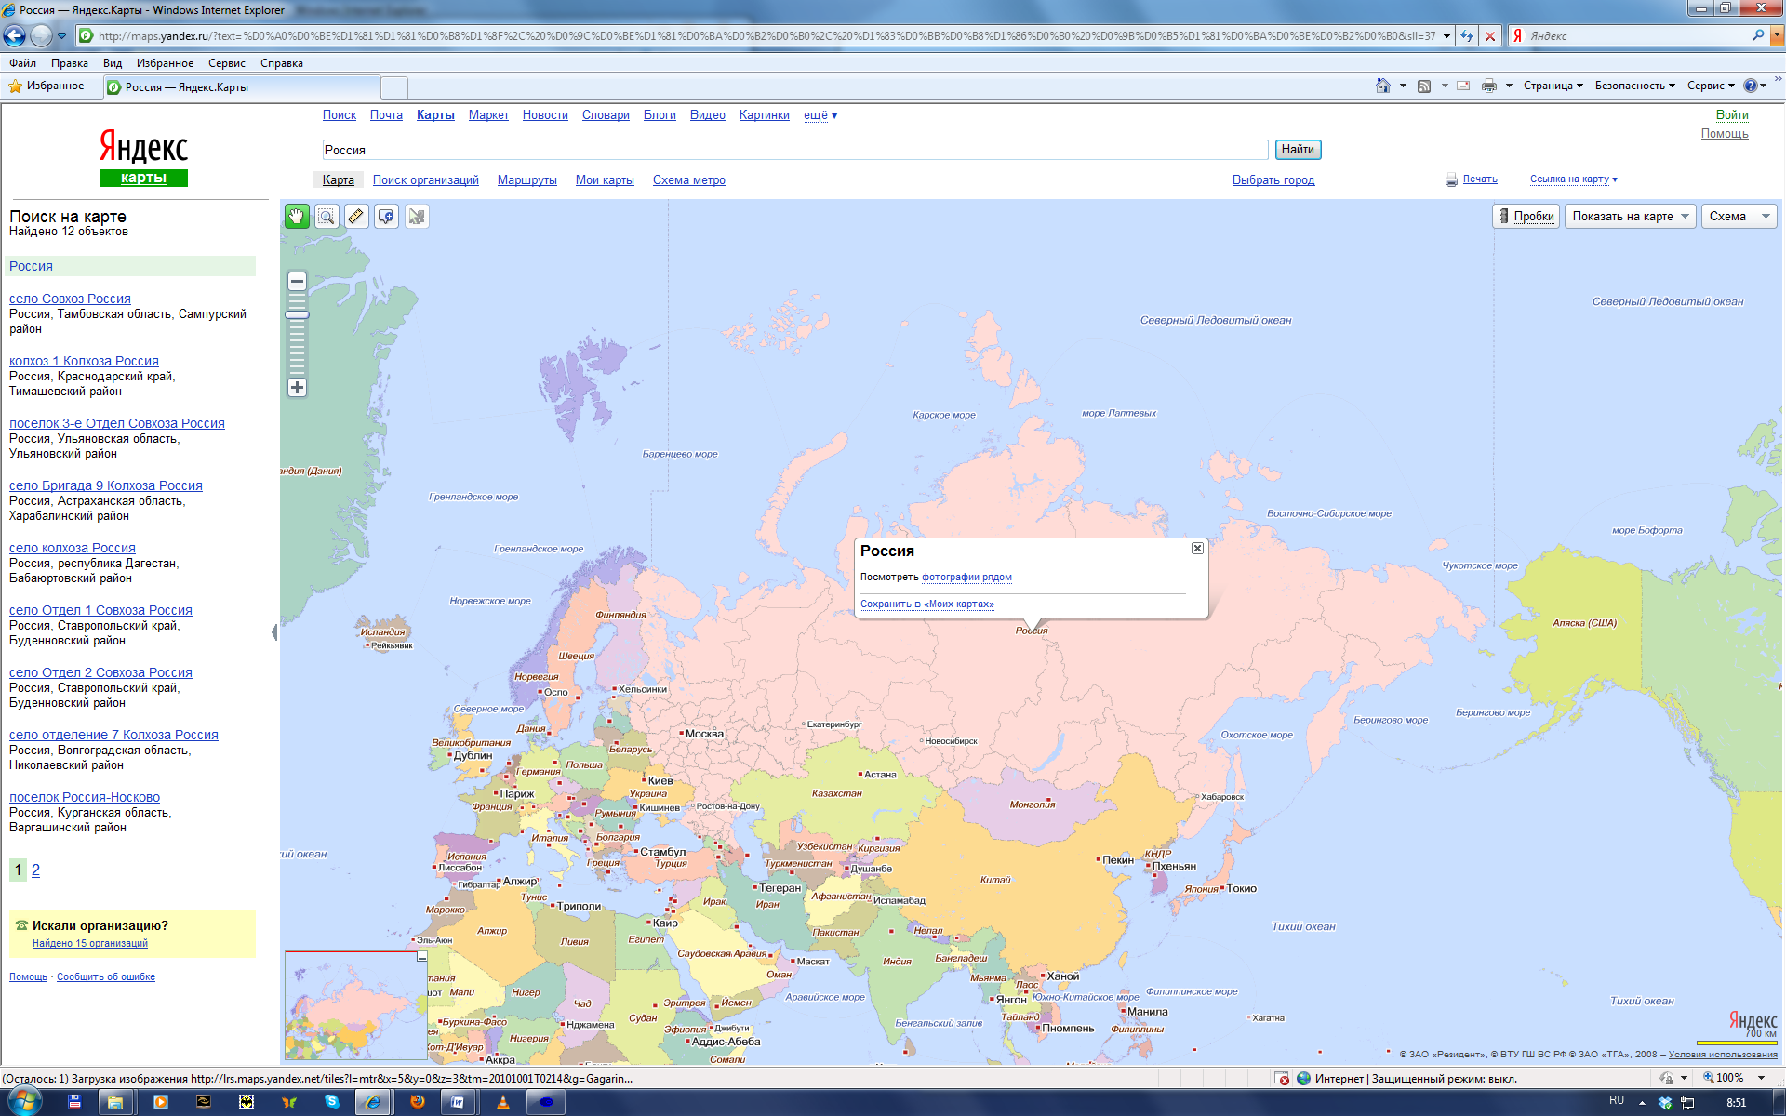Select the magnifier zoom-area tool
This screenshot has height=1116, width=1786.
pos(327,217)
